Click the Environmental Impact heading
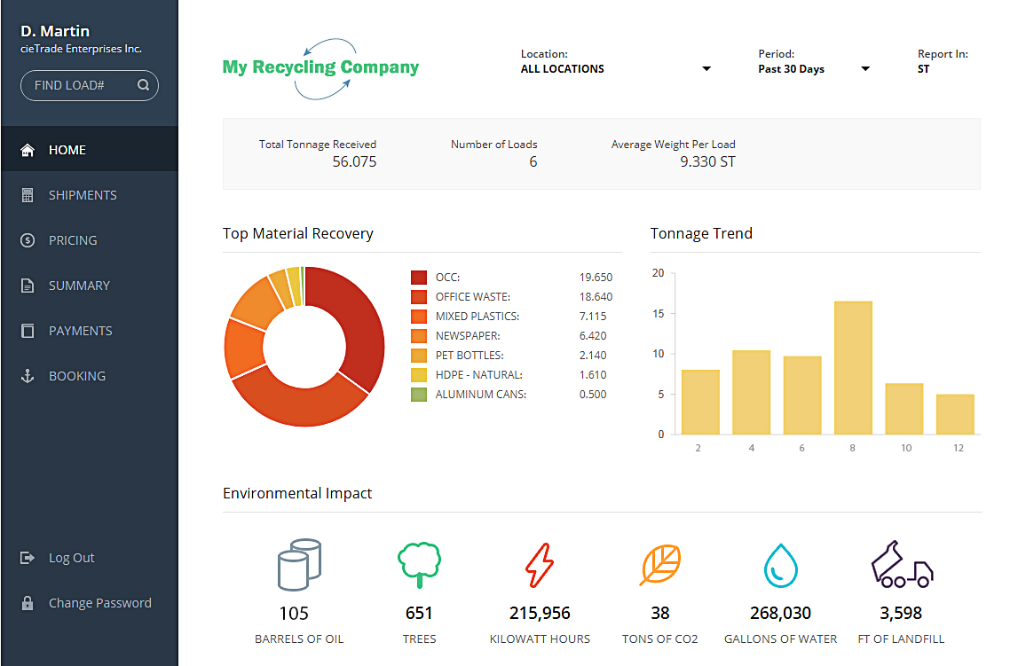 tap(297, 493)
